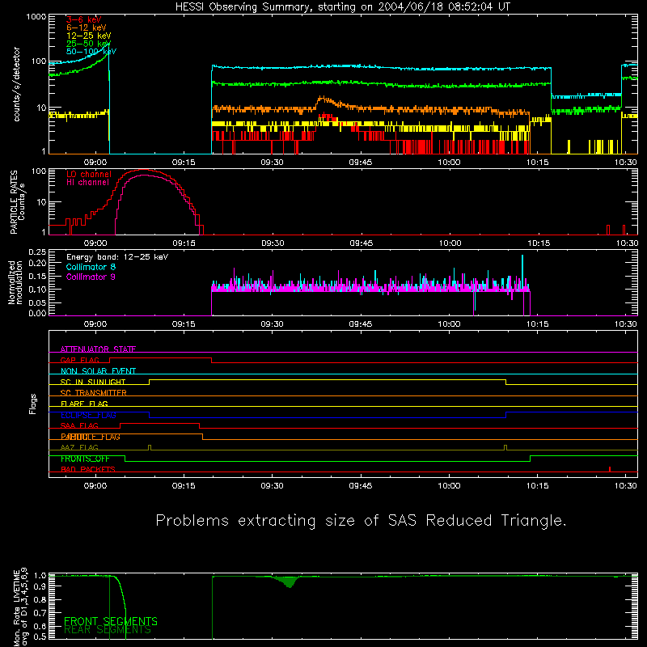Screen dimensions: 647x647
Task: Select the FLARE_FLAG label
Action: tap(84, 404)
